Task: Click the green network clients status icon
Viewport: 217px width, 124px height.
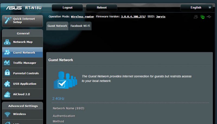Action: tap(202, 17)
